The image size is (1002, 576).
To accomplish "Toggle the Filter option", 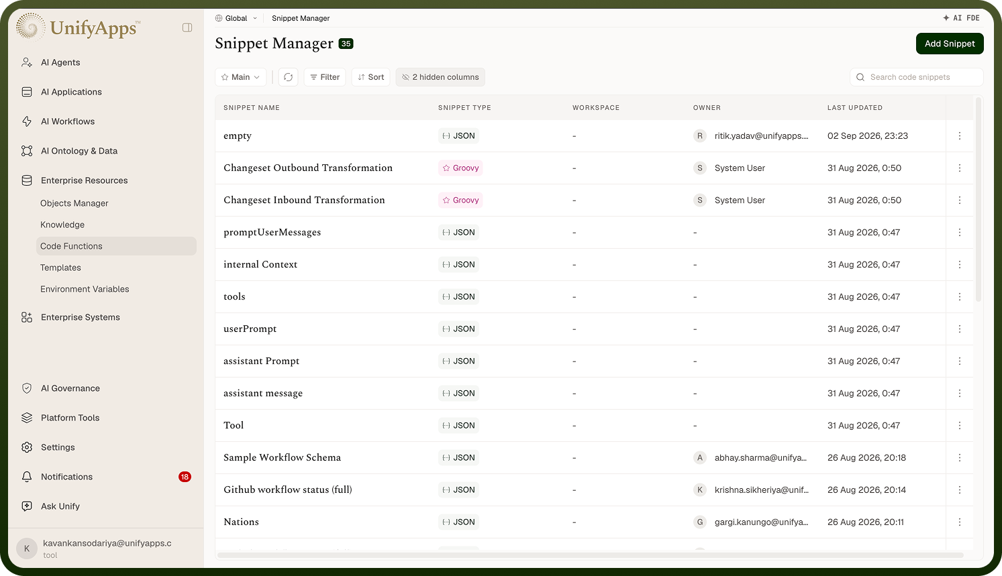I will click(325, 77).
